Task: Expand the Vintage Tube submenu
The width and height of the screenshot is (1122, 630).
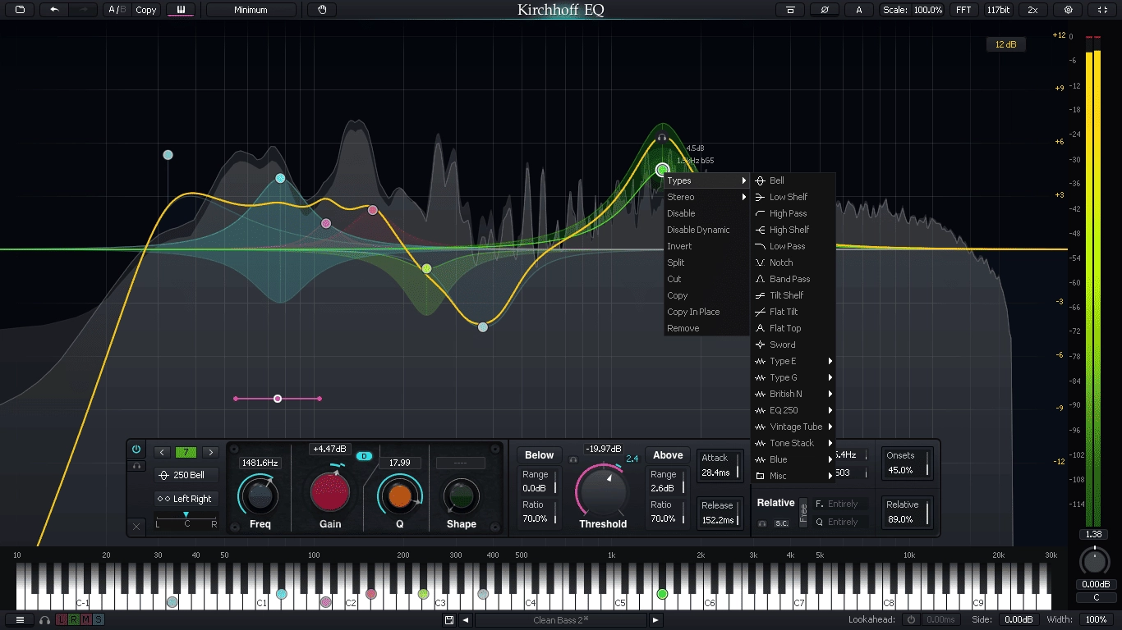Action: [x=793, y=427]
